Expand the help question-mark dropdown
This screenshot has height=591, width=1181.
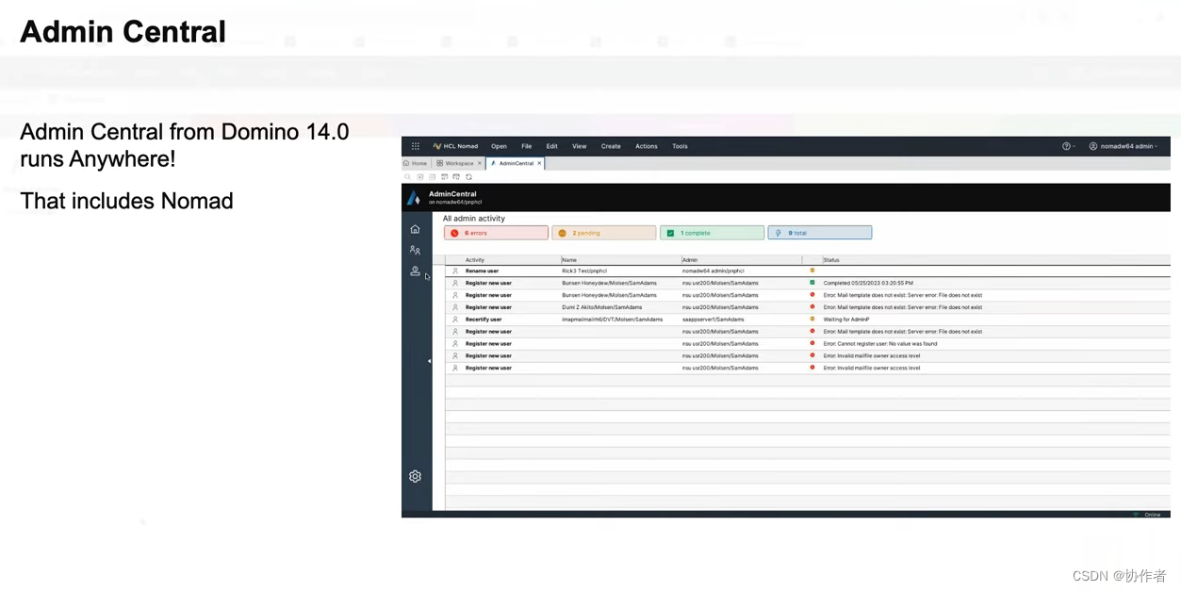tap(1068, 146)
